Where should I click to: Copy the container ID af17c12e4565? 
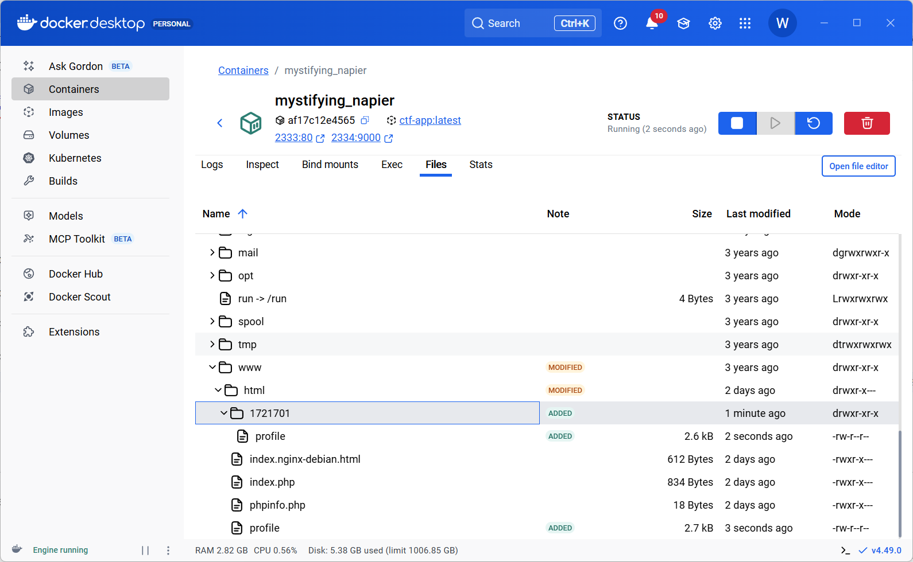point(365,120)
